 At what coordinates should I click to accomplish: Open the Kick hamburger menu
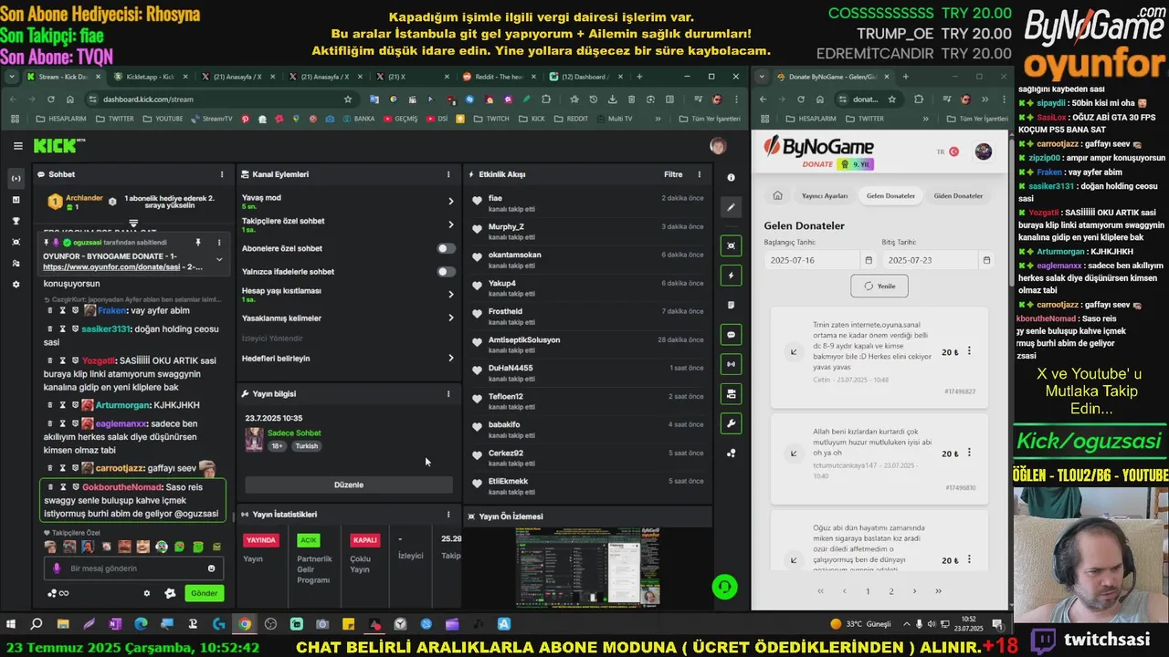click(x=17, y=146)
